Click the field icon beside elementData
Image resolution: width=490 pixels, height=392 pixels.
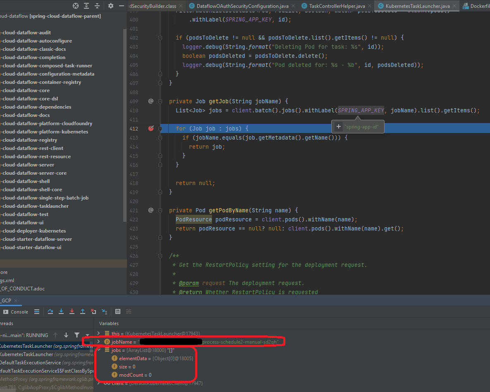(115, 358)
